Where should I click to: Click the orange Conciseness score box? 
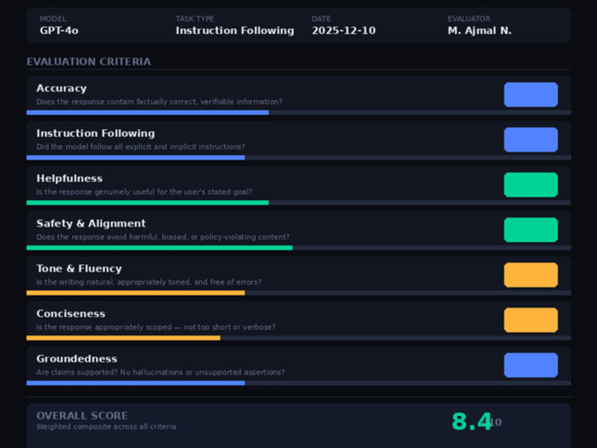[531, 320]
